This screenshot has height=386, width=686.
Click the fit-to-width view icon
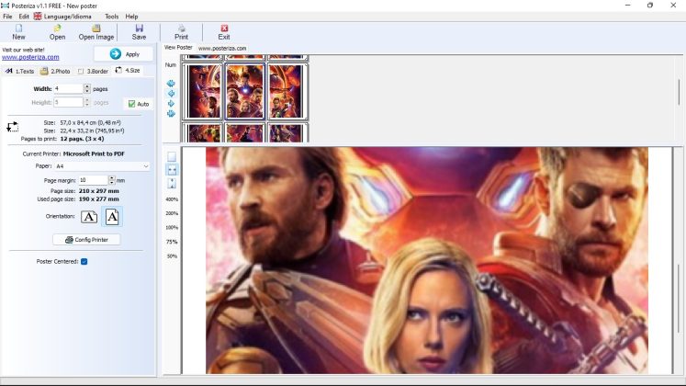172,170
